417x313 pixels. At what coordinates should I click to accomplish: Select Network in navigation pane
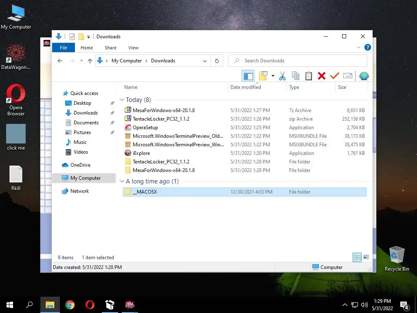coord(79,191)
